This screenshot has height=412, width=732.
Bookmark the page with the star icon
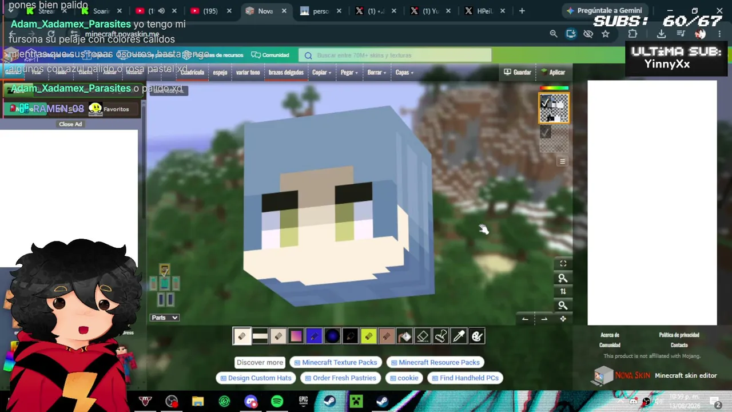pos(606,34)
